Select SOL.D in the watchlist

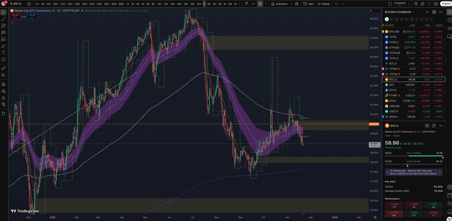point(414,64)
